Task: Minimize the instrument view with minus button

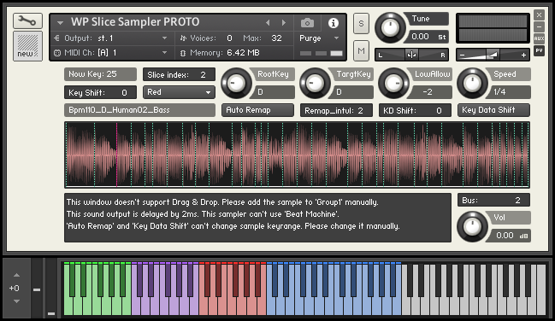Action: click(x=539, y=26)
